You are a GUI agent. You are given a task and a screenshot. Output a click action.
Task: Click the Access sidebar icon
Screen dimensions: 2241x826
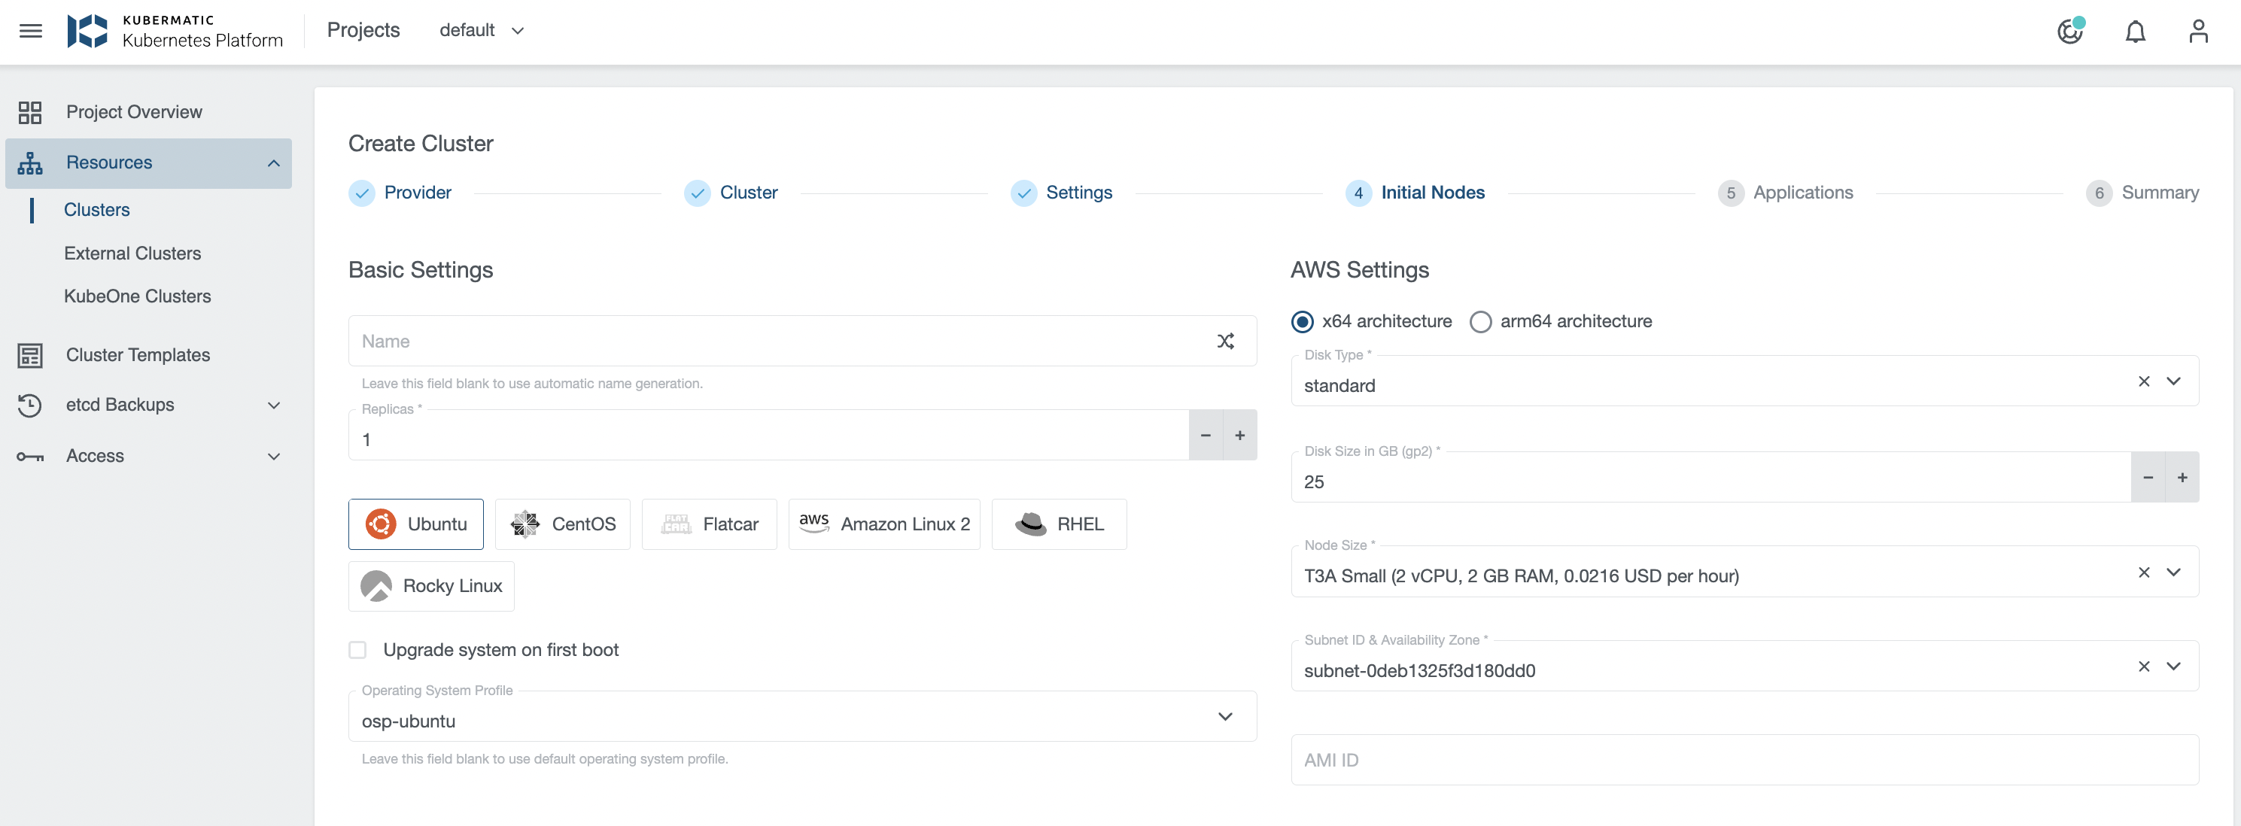30,454
